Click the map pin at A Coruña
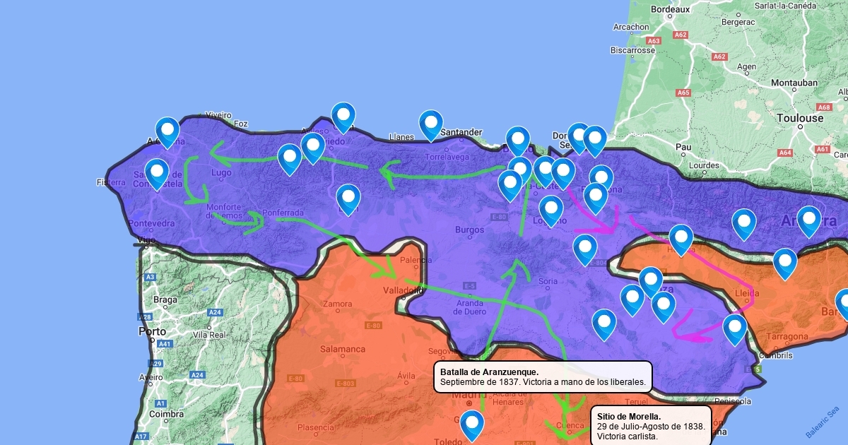 tap(167, 131)
